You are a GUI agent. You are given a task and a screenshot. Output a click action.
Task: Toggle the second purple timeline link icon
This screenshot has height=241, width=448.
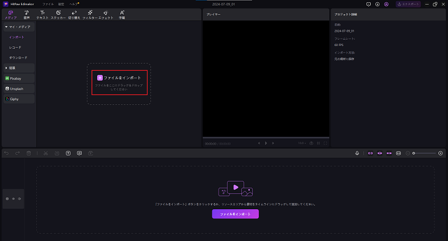[380, 154]
